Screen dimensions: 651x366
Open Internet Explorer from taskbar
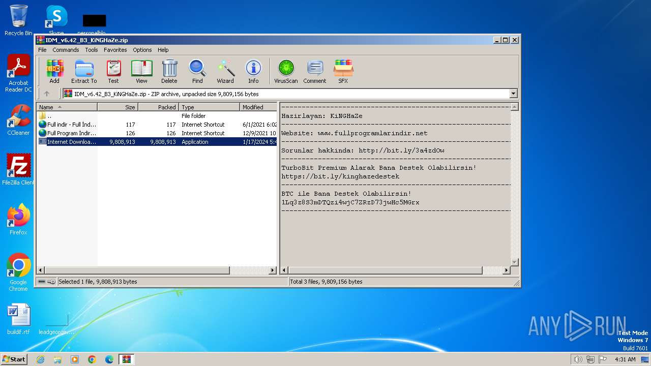[40, 359]
